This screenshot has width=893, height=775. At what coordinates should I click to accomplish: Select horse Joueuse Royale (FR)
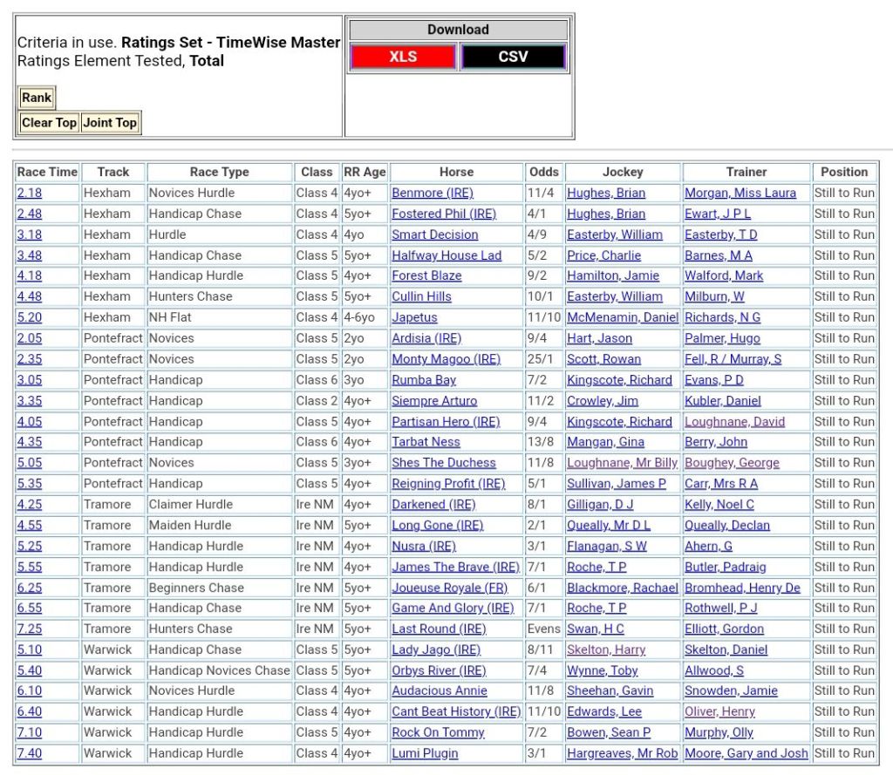[449, 588]
